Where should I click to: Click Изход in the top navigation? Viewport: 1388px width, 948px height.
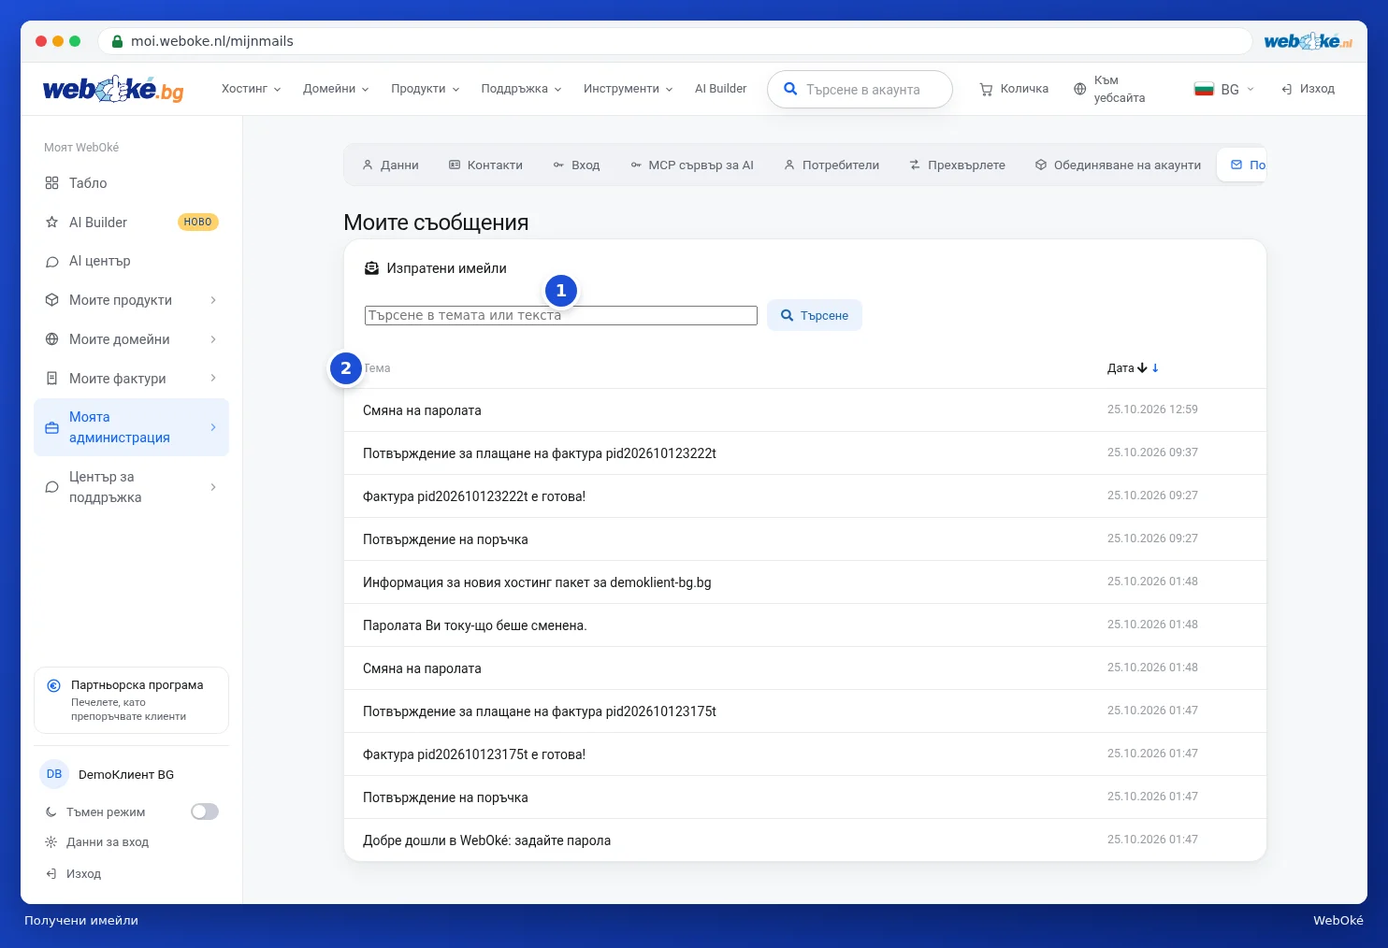tap(1308, 89)
